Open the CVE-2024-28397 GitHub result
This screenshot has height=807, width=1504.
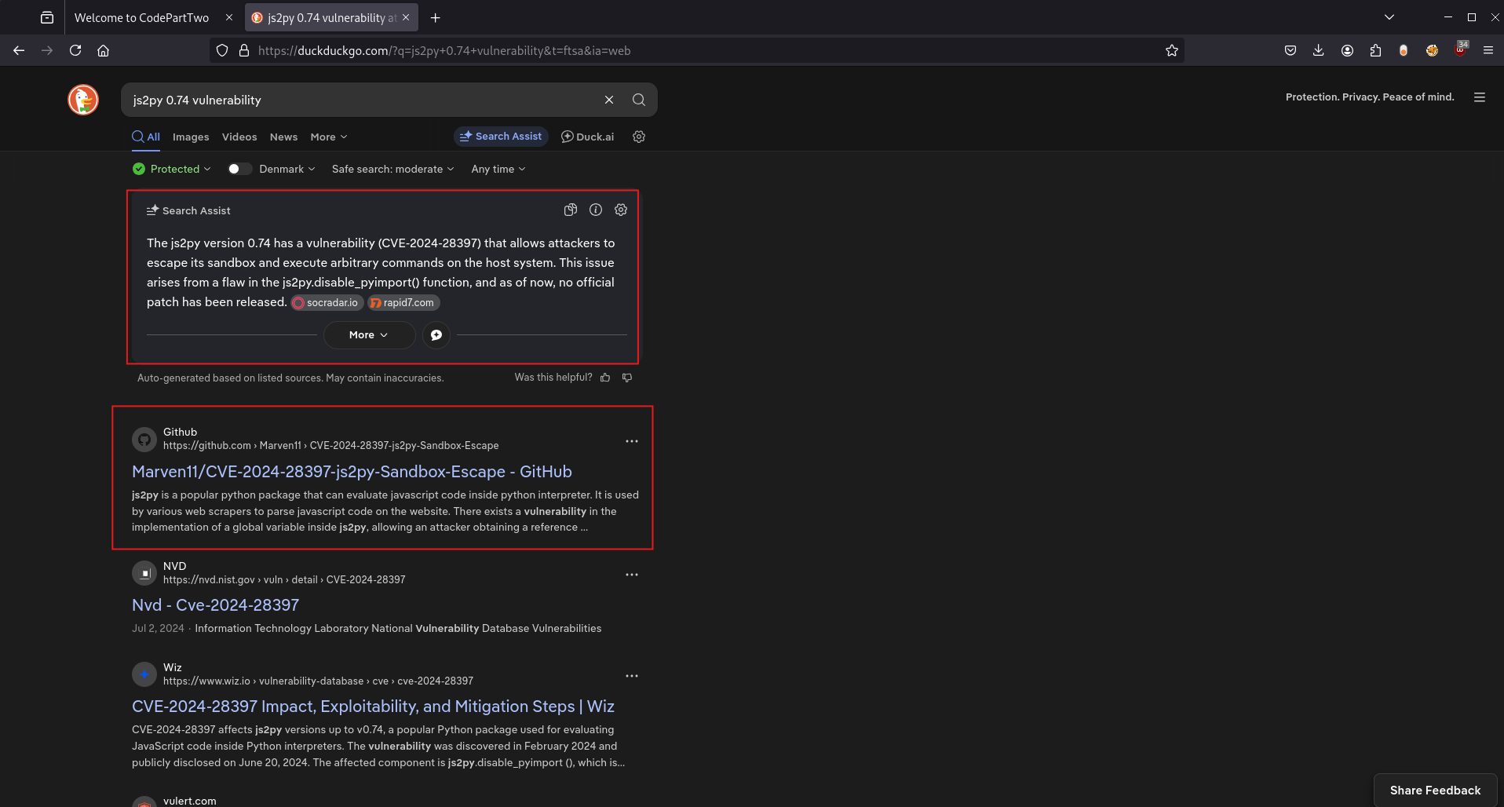tap(351, 471)
